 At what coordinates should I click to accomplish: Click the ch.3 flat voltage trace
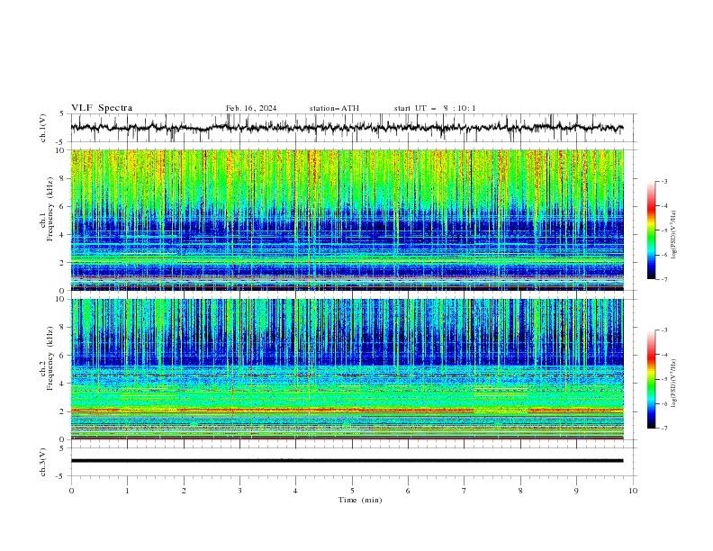[x=347, y=461]
